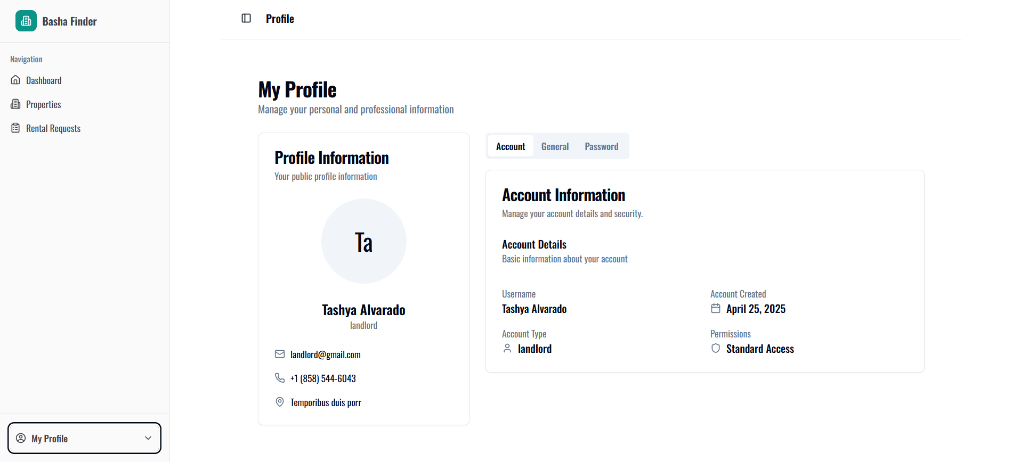The width and height of the screenshot is (1012, 462).
Task: Open the My Profile user menu
Action: [x=84, y=438]
